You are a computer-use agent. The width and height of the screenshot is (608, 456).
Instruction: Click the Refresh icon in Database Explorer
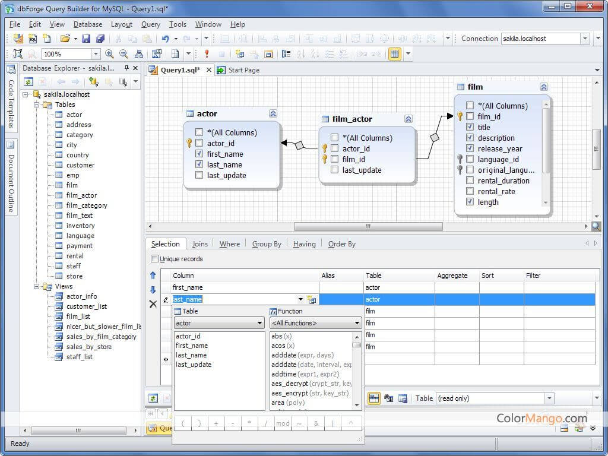point(28,82)
